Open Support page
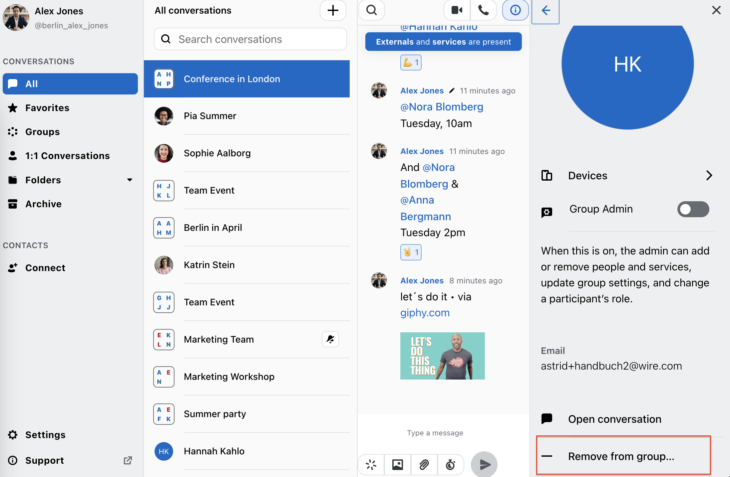 70,460
